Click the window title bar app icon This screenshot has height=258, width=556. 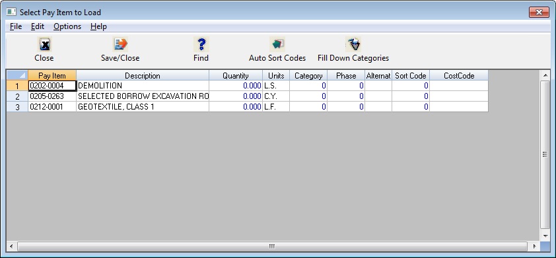(x=11, y=12)
